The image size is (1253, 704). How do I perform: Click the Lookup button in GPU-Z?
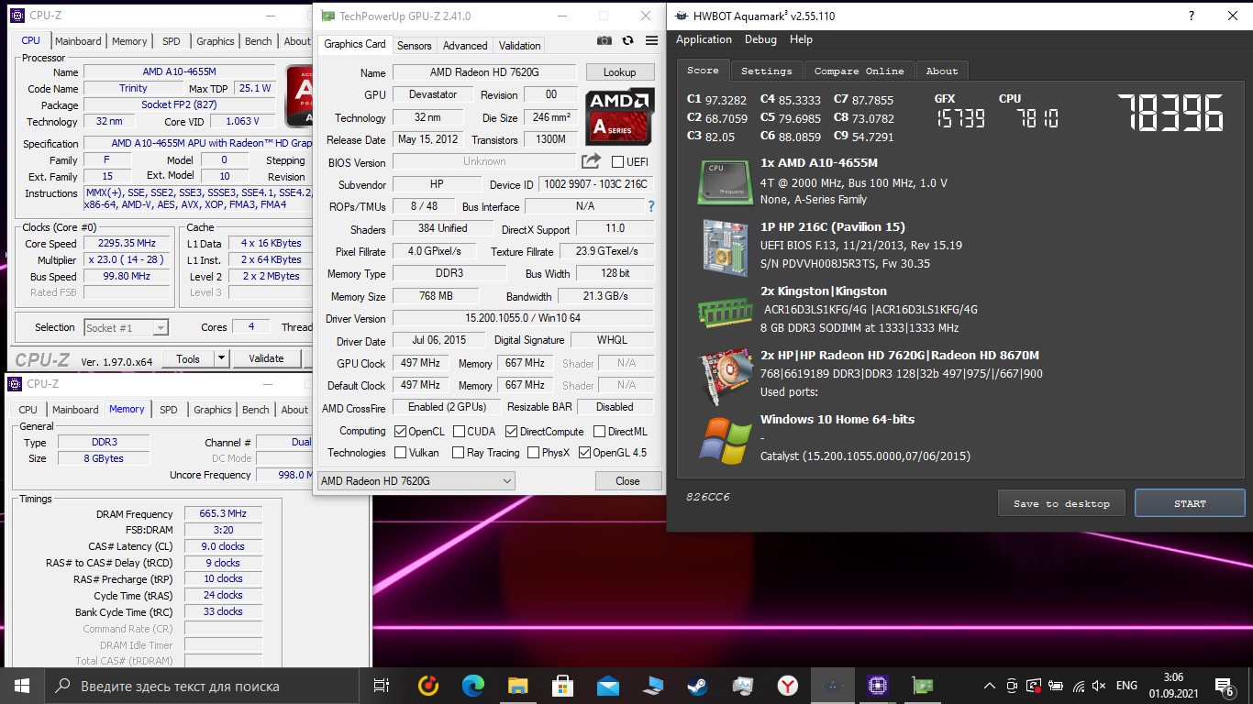click(x=619, y=72)
